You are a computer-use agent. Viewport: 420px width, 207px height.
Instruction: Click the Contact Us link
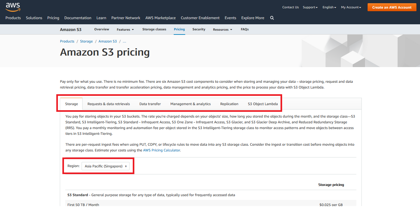click(x=290, y=7)
